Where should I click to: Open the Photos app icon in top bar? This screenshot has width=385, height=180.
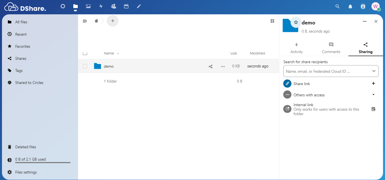(88, 6)
